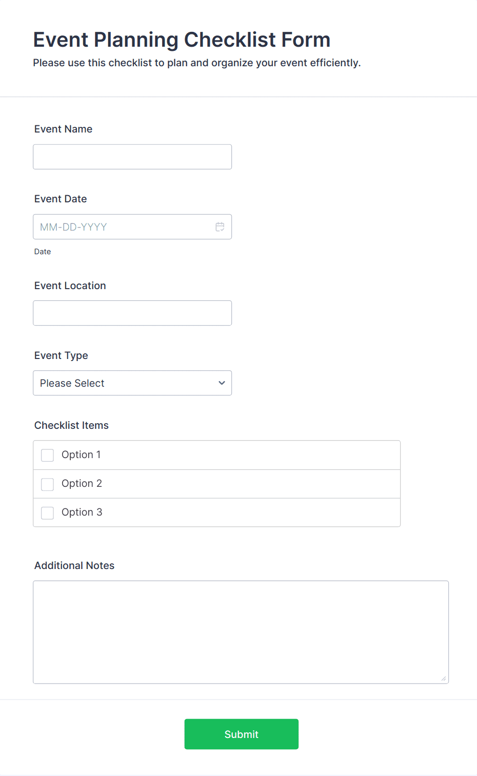
Task: Check the Option 3 checkbox
Action: pos(47,513)
